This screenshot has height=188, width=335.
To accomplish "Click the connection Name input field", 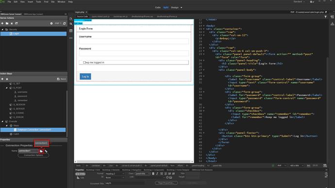I will click(28, 151).
